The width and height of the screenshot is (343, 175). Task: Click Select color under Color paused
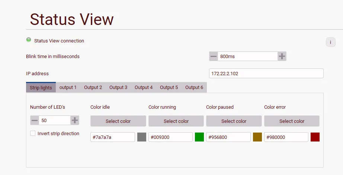[x=234, y=121]
